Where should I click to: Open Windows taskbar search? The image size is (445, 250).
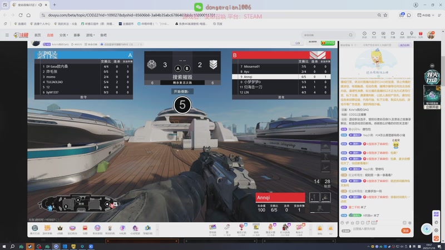tap(12, 247)
